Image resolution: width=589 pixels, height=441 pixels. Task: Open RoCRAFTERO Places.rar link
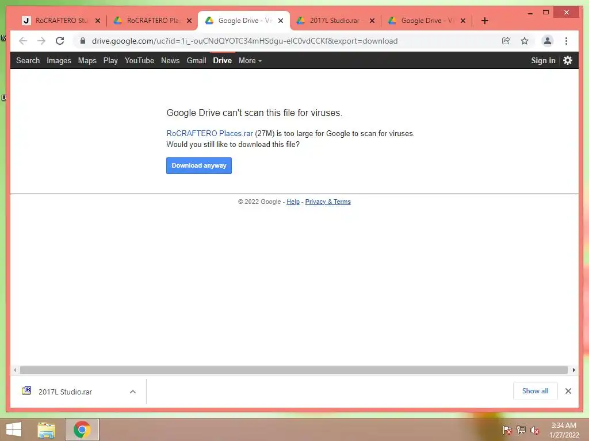[x=209, y=133]
